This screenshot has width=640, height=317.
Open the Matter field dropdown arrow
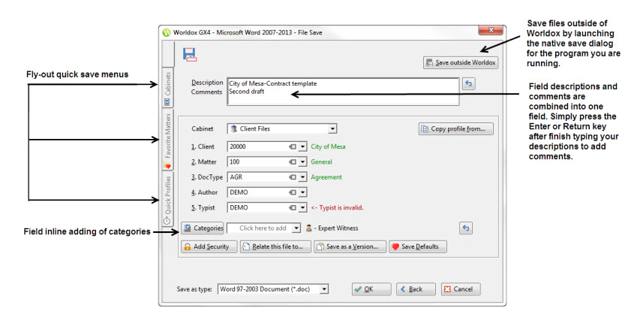point(302,162)
